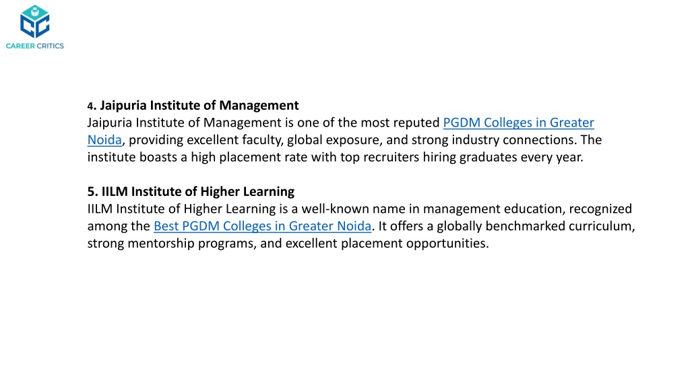Image resolution: width=690 pixels, height=388 pixels.
Task: Click the "Jaipuria Institute of Management" bold heading
Action: coord(199,106)
